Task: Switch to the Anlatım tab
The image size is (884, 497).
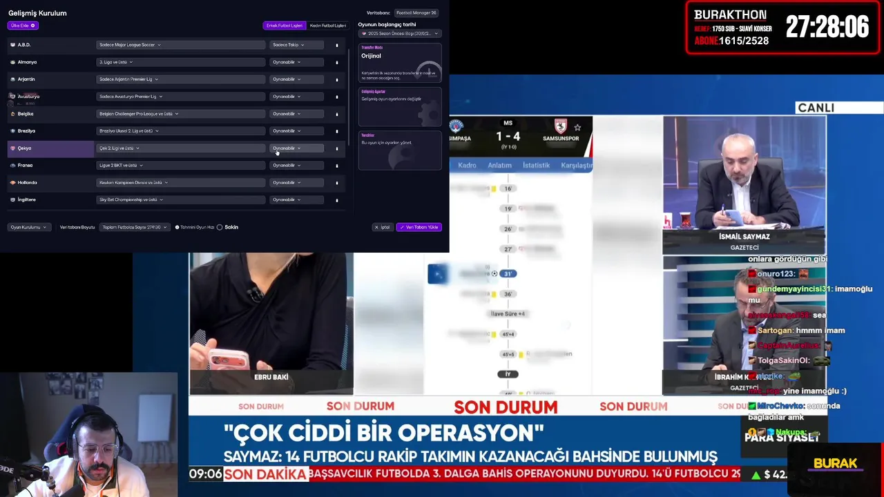Action: click(x=499, y=166)
